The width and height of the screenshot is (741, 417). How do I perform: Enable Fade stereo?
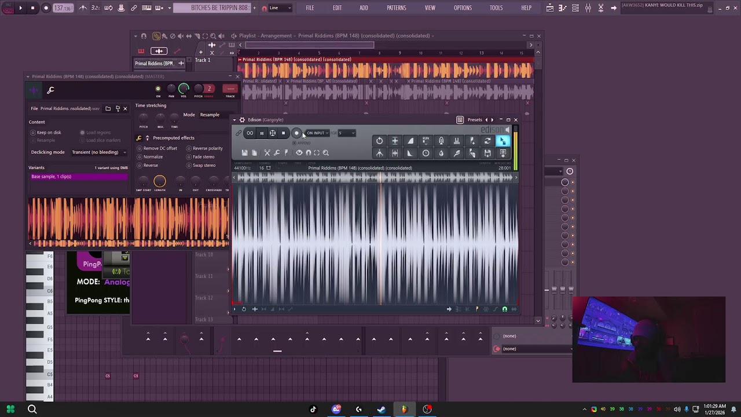pyautogui.click(x=200, y=157)
